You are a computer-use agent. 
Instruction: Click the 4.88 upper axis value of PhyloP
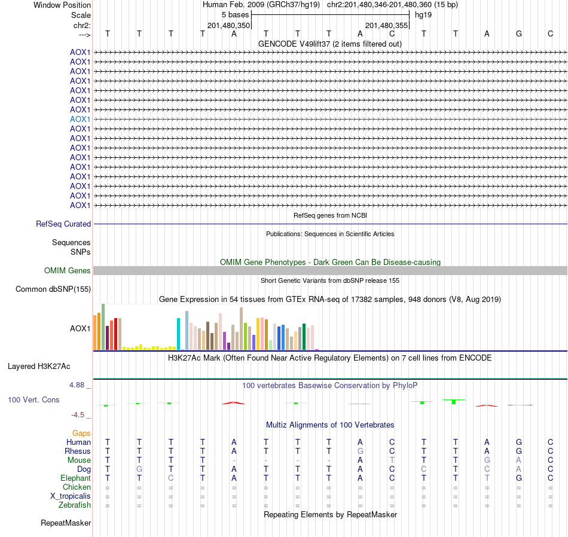pos(77,385)
